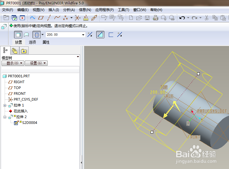Open the 放置 placement panel
This screenshot has height=169, width=229.
[x=18, y=42]
